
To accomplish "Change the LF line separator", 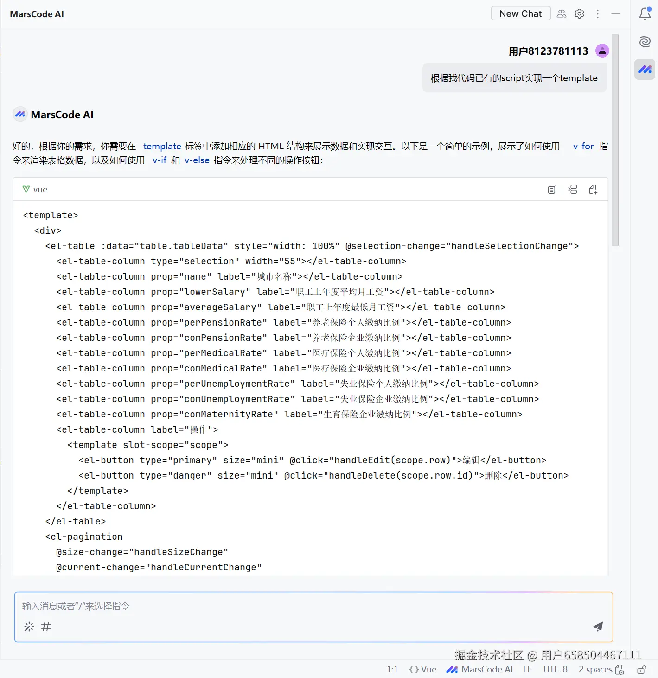I will (x=527, y=669).
